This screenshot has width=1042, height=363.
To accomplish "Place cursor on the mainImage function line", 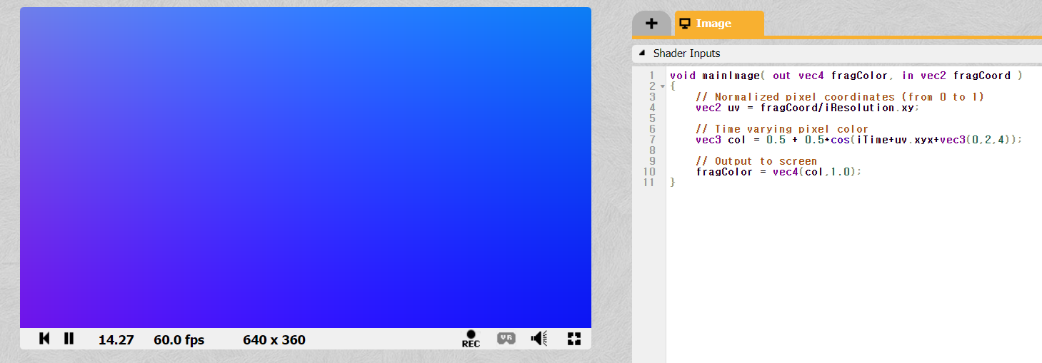I will coord(846,76).
